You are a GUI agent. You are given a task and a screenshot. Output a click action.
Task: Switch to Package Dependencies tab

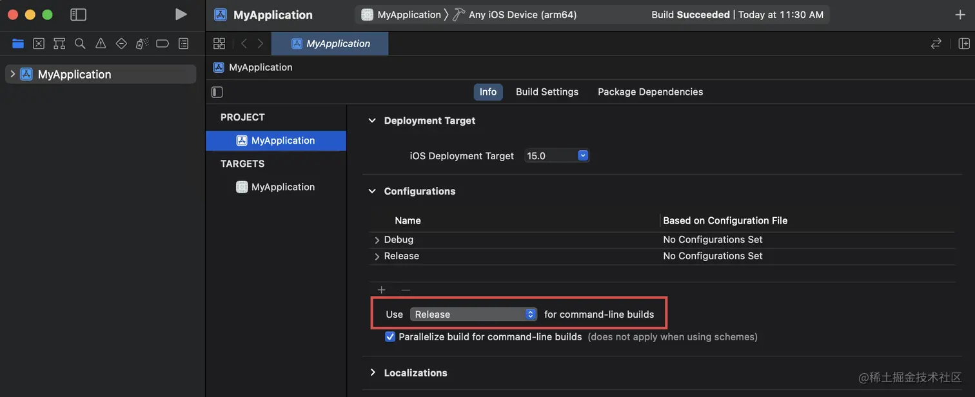click(x=650, y=92)
